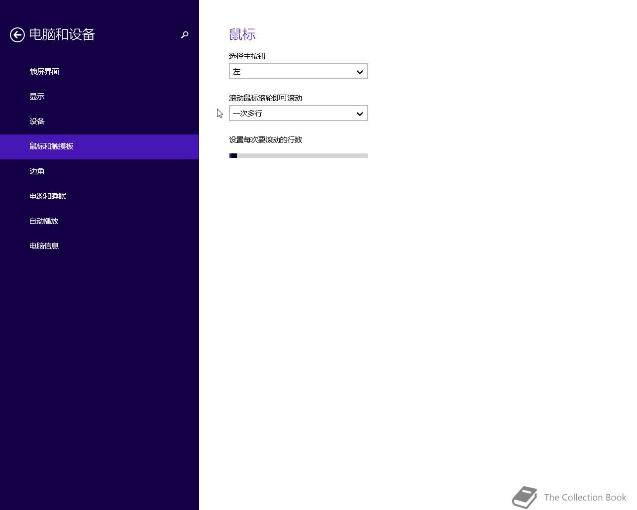Click the 选择主按钮 label
This screenshot has width=637, height=510.
point(247,56)
